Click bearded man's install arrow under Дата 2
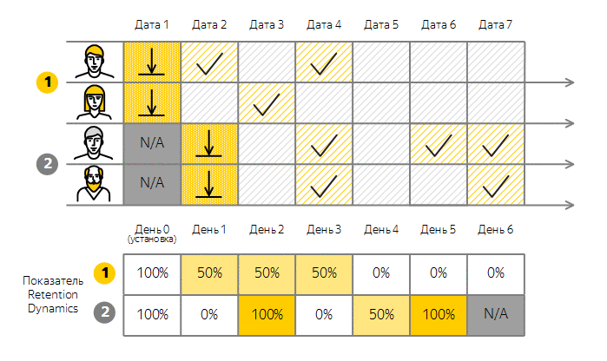Screen dimensions: 607x361 coord(209,185)
